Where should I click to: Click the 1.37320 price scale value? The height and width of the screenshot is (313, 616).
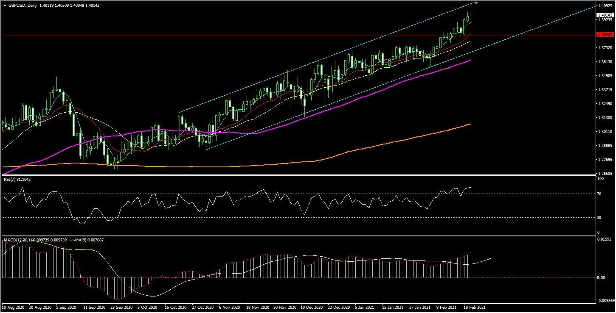(x=605, y=48)
